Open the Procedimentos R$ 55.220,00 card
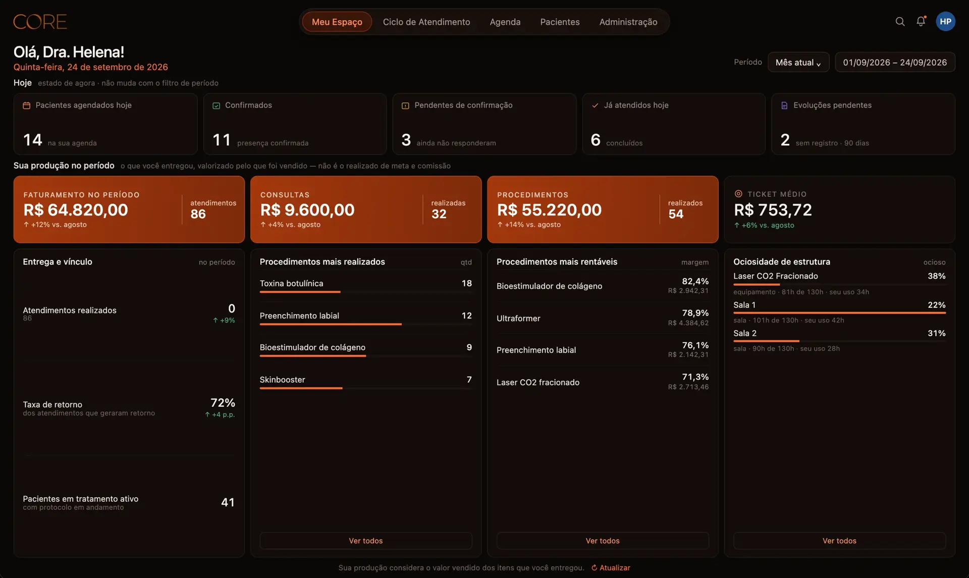The width and height of the screenshot is (969, 578). click(x=603, y=209)
